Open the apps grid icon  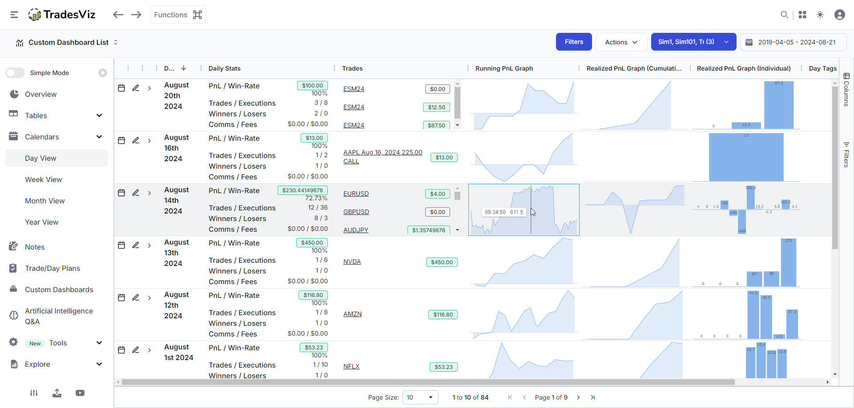pyautogui.click(x=802, y=15)
